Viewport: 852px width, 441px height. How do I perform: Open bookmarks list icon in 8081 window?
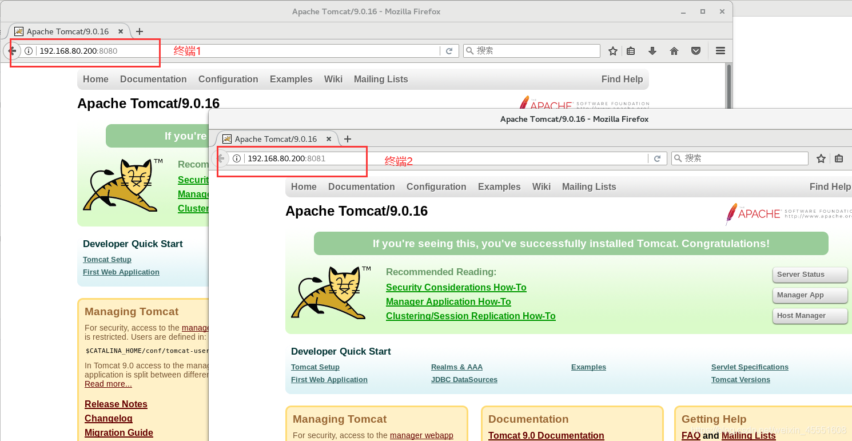coord(839,158)
